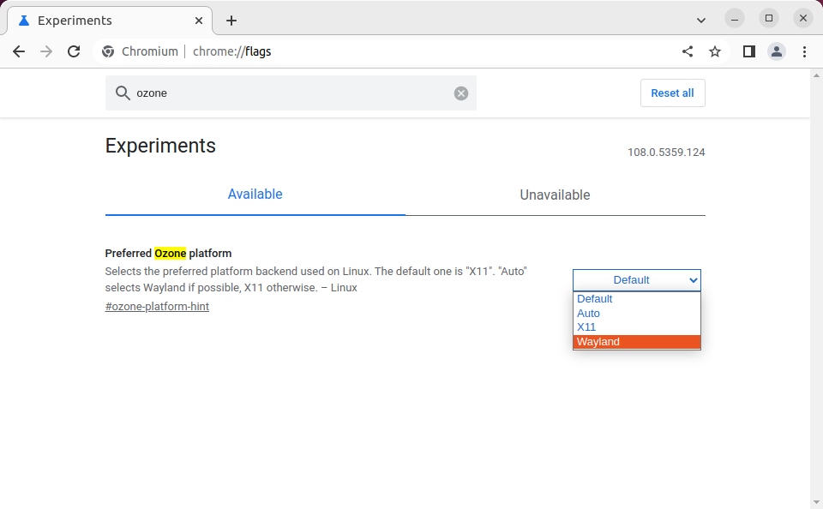Click the browser back arrow
The height and width of the screenshot is (509, 823).
(x=19, y=51)
